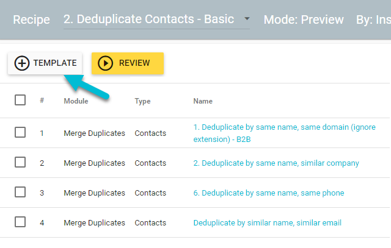Sort by the Name column header
Viewport: 391px width, 248px height.
(x=203, y=101)
